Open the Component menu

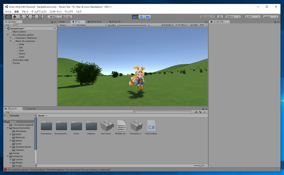pos(56,12)
